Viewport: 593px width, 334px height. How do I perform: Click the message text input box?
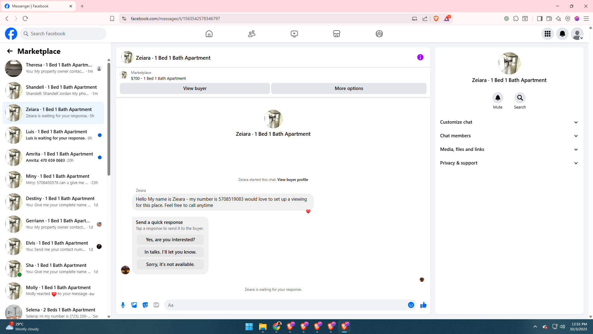click(x=286, y=305)
